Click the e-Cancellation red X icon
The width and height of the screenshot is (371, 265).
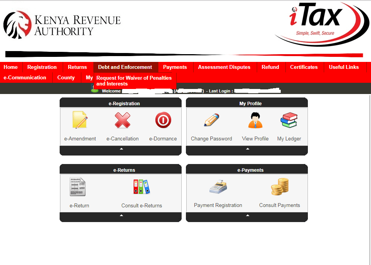pos(122,120)
